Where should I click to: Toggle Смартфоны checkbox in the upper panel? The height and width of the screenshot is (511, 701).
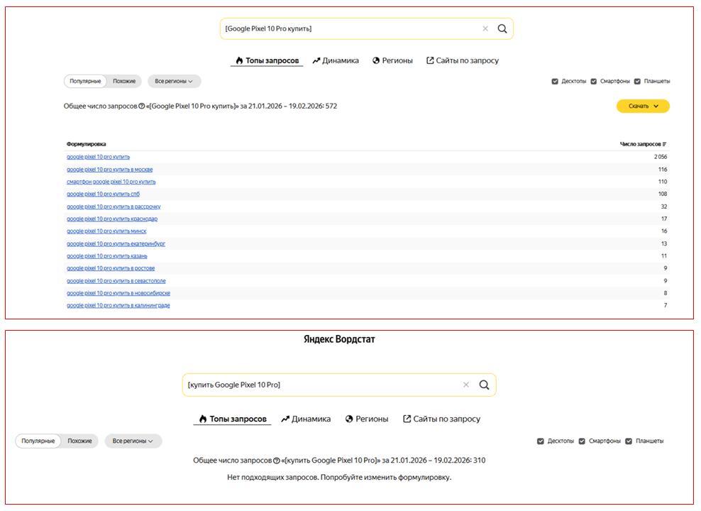[x=594, y=82]
